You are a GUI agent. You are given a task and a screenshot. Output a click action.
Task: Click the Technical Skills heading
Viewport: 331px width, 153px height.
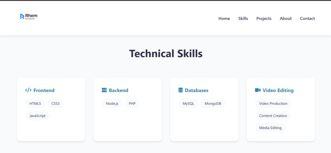[166, 53]
